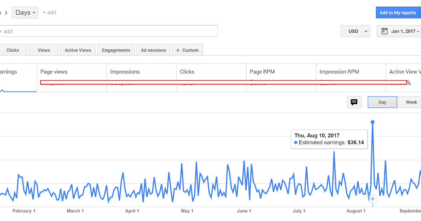
Task: Open the Jan 1, 2017 date range selector
Action: pos(399,31)
